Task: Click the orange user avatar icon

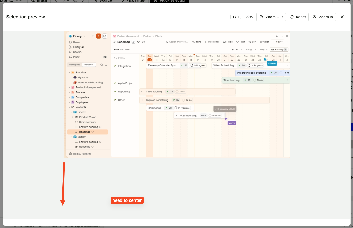Action: pyautogui.click(x=99, y=36)
